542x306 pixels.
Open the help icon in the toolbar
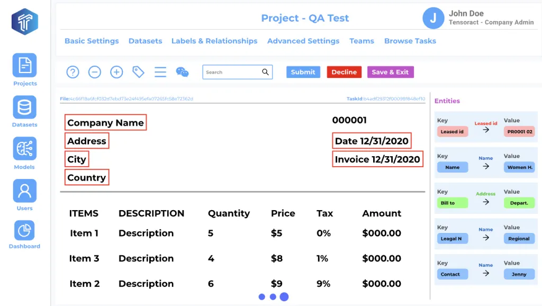pyautogui.click(x=73, y=71)
